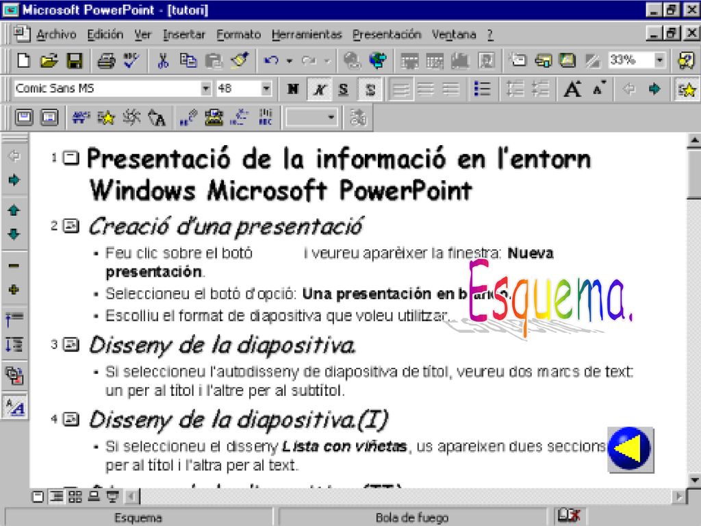Toggle underline formatting
Screen dimensions: 701x526
coord(344,88)
